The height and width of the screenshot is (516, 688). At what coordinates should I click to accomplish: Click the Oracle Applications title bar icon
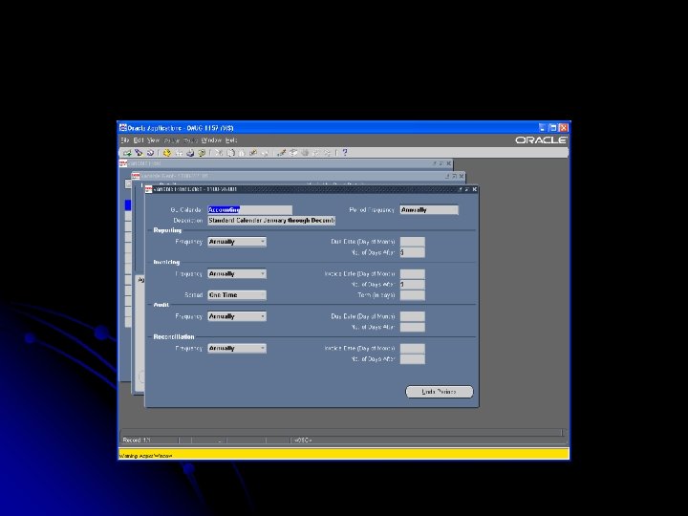pos(123,128)
